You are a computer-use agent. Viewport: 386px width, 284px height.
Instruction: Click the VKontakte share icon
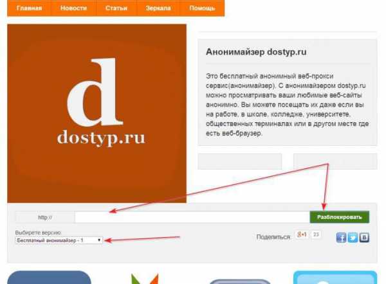364,238
